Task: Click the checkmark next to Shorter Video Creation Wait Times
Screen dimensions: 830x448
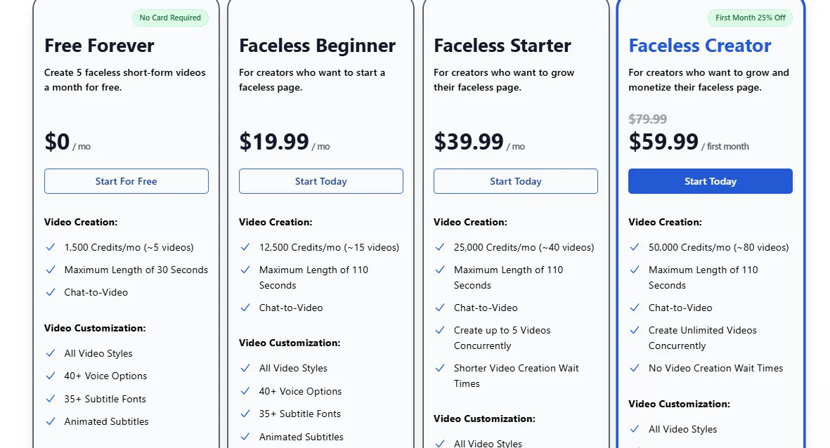Action: point(440,368)
